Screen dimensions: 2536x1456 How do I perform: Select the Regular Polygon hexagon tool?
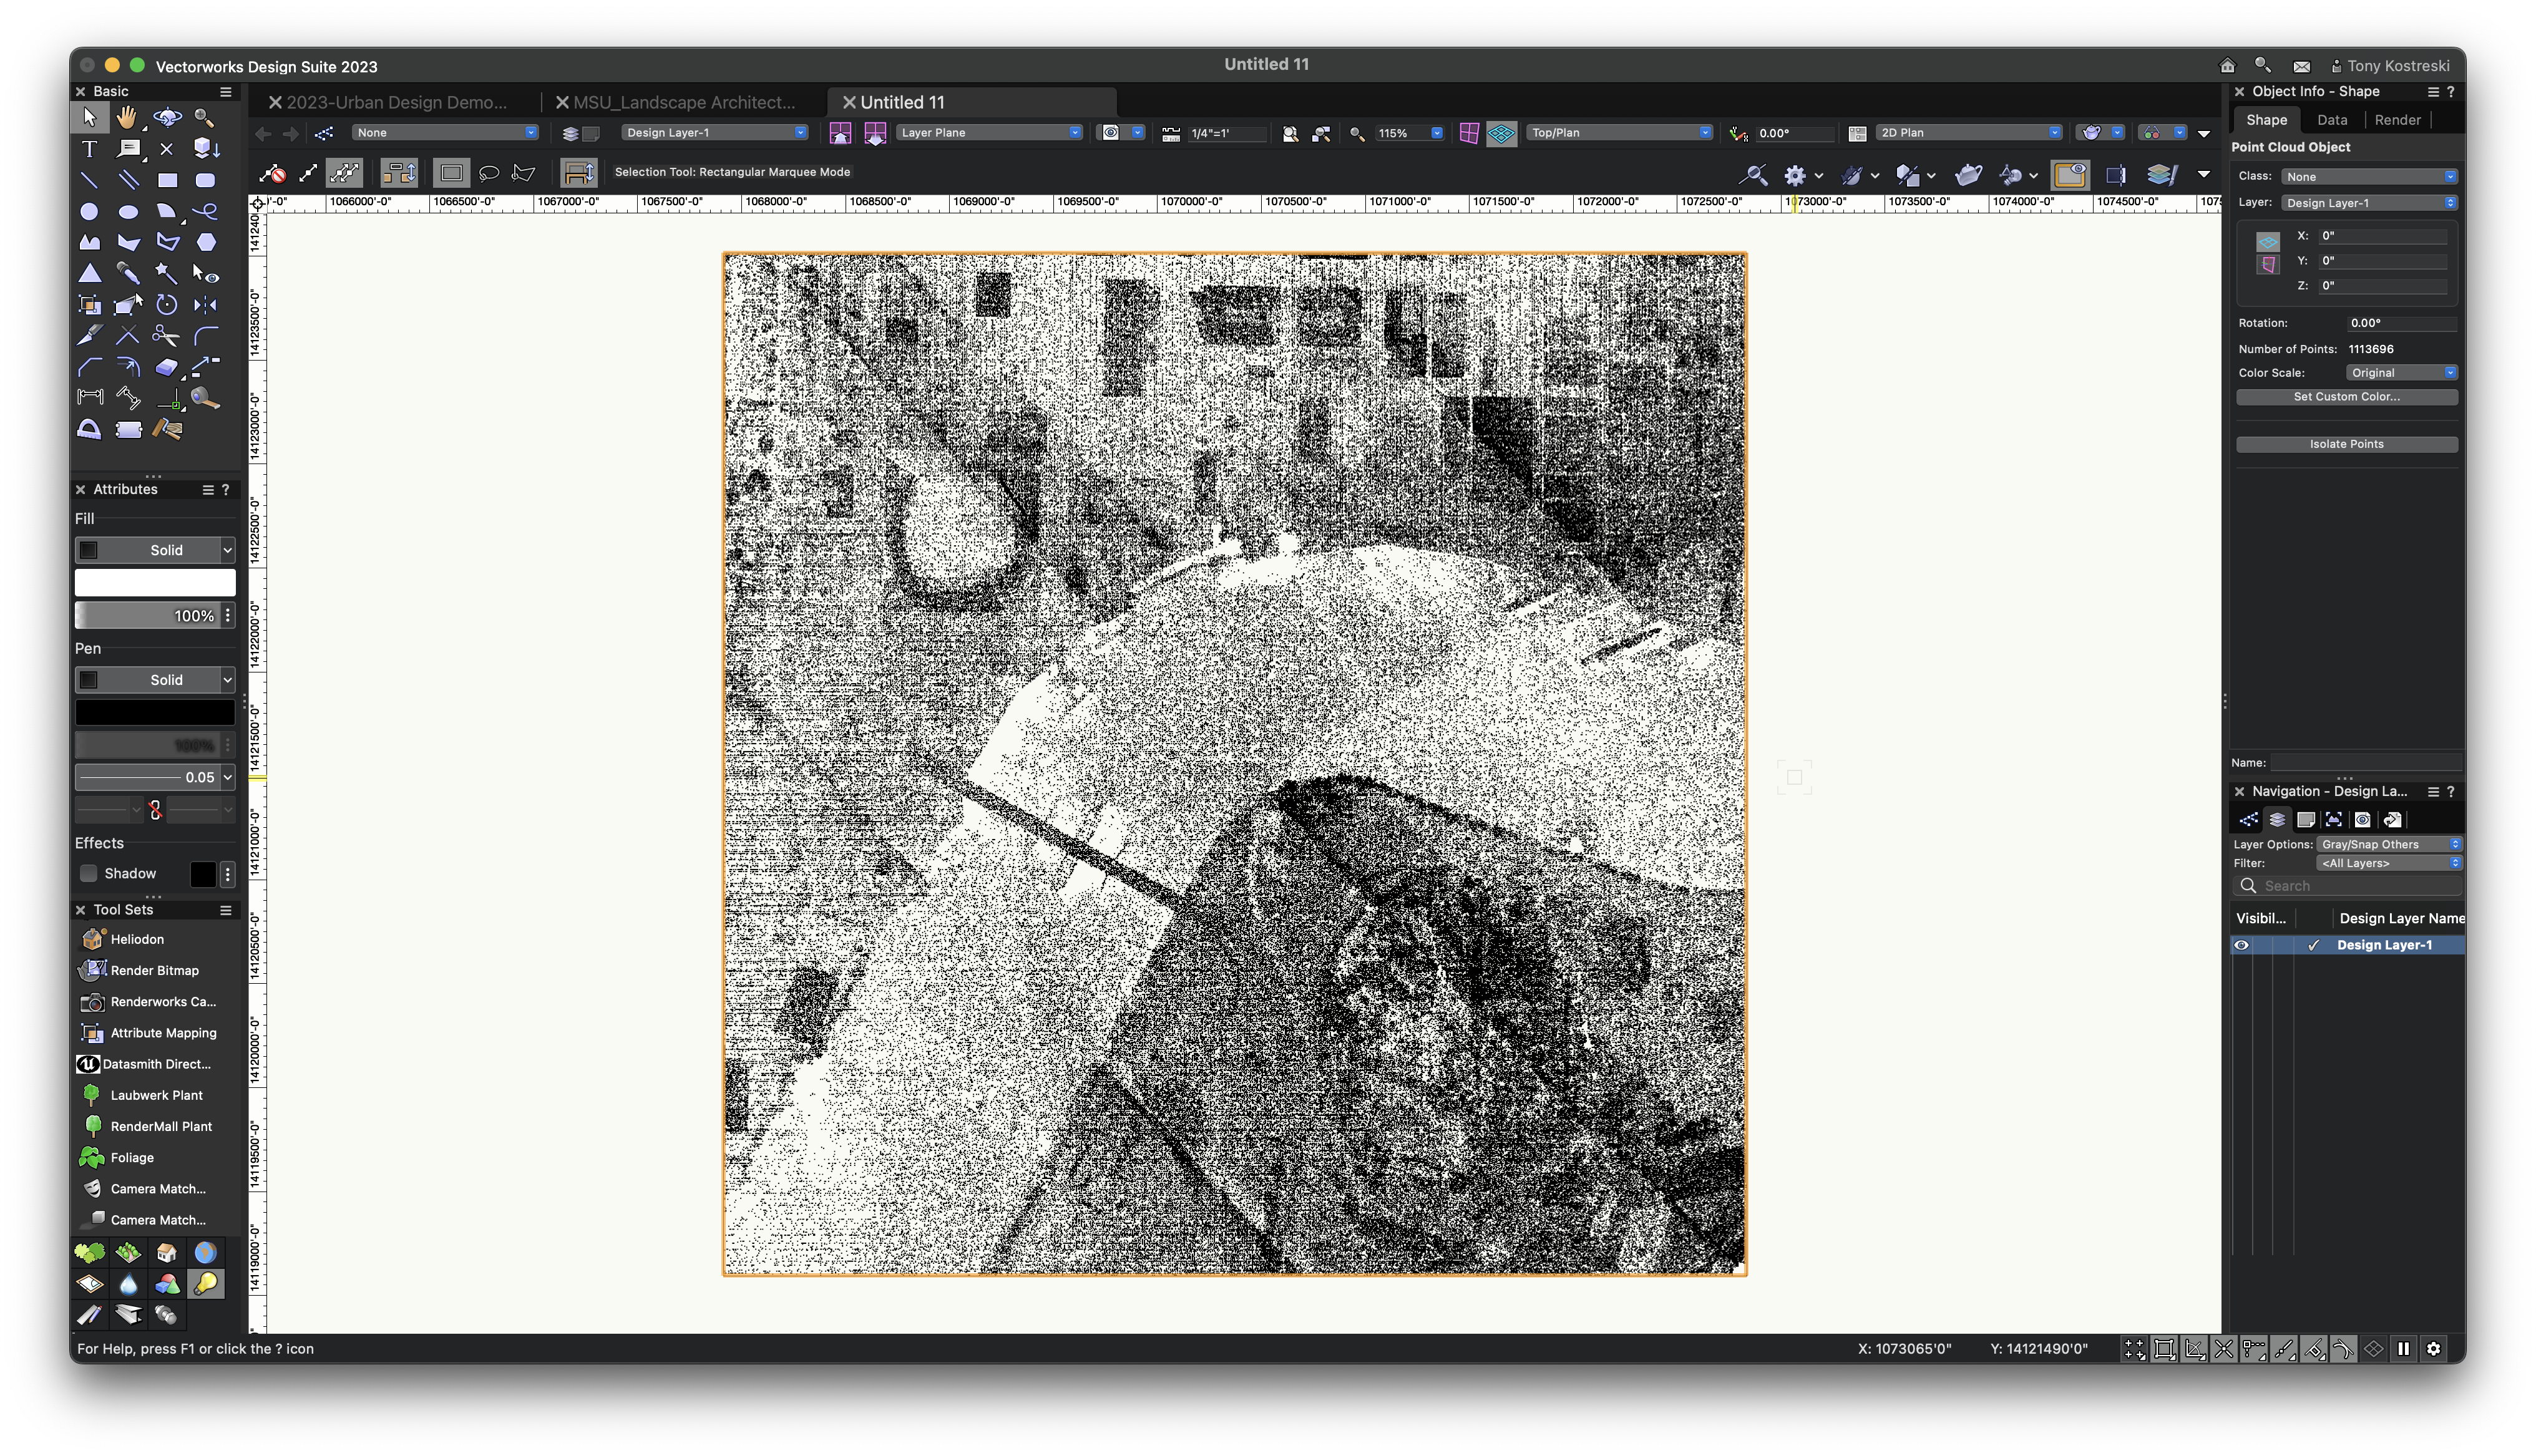205,242
